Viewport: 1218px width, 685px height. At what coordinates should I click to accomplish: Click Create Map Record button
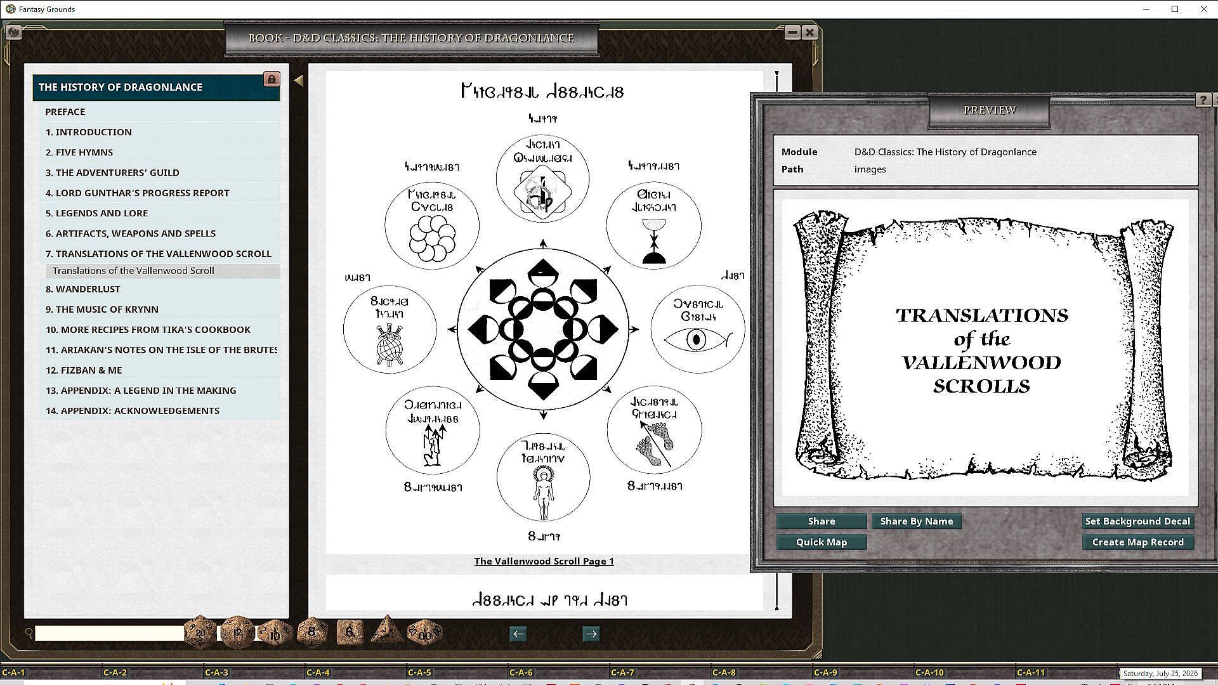tap(1137, 542)
